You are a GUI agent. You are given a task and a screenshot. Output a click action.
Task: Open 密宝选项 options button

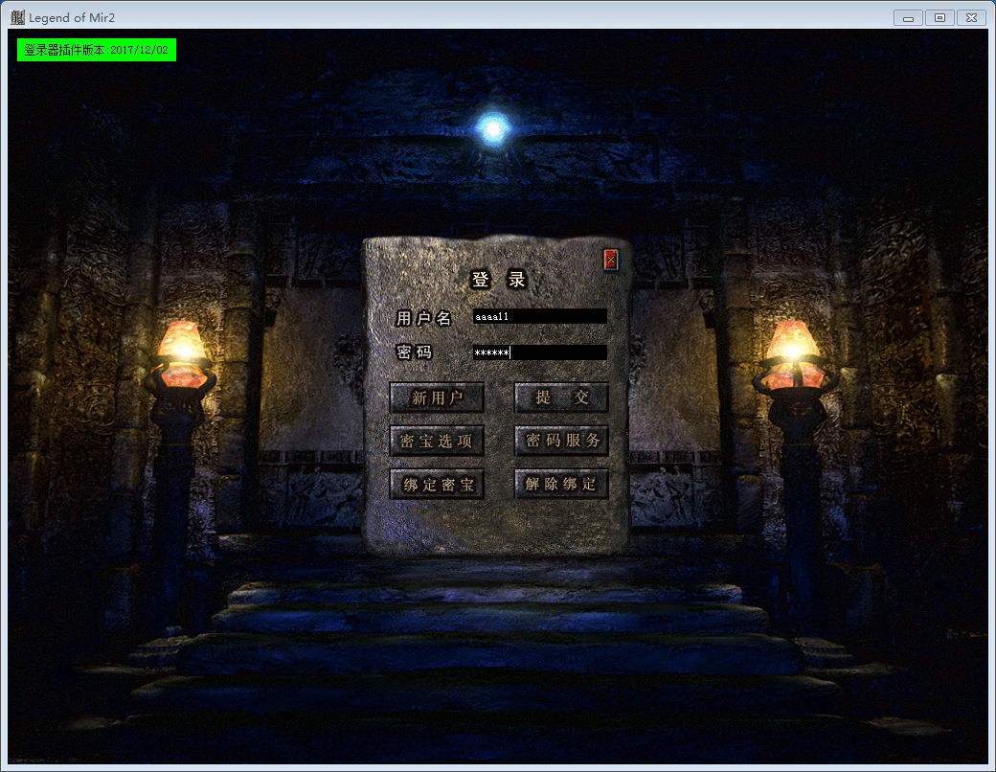tap(437, 441)
